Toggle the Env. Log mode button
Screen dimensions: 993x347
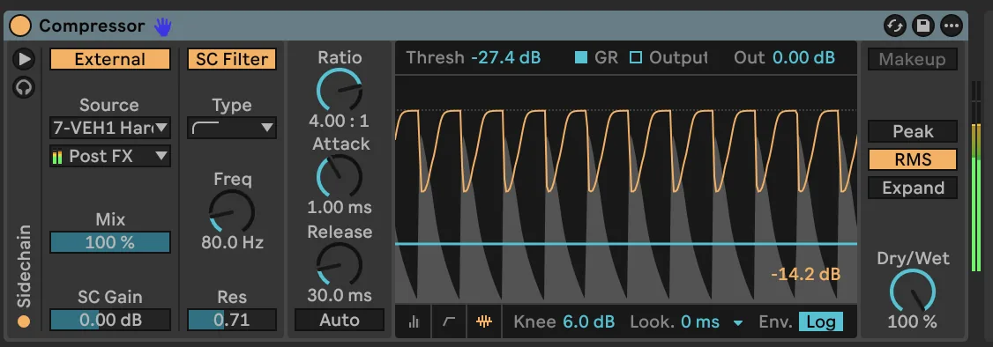(821, 321)
